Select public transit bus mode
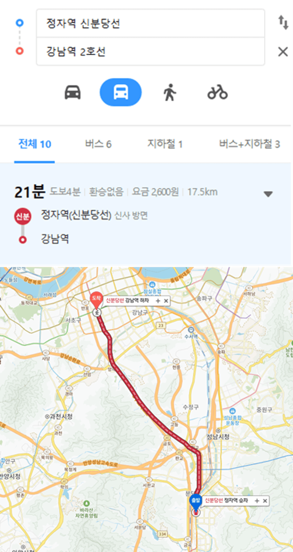Screen dimensions: 293x552 click(121, 92)
